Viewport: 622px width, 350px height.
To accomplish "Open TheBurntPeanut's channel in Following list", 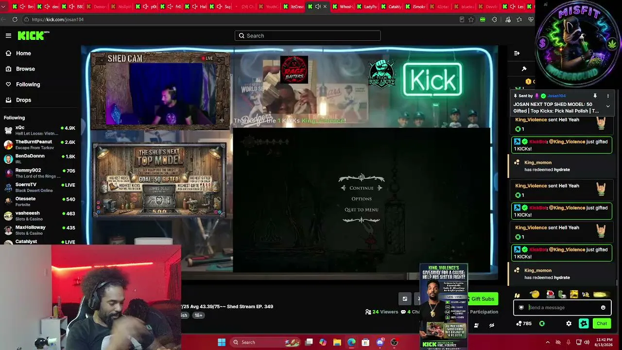I will [x=39, y=144].
